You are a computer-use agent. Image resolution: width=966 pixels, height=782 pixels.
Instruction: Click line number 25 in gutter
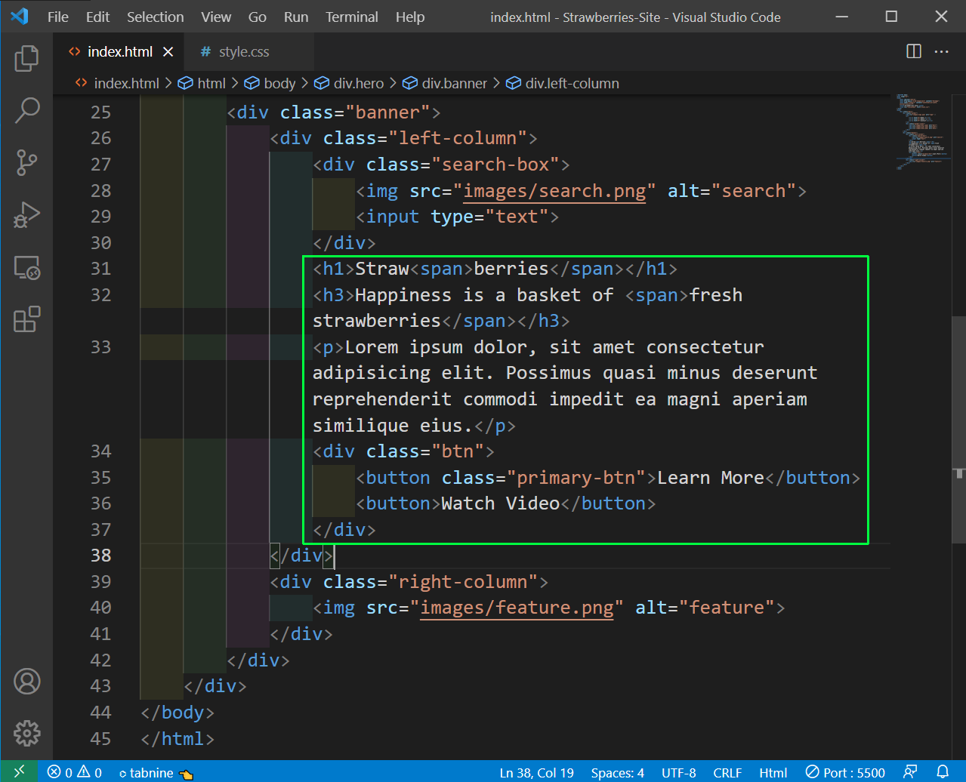click(x=100, y=112)
